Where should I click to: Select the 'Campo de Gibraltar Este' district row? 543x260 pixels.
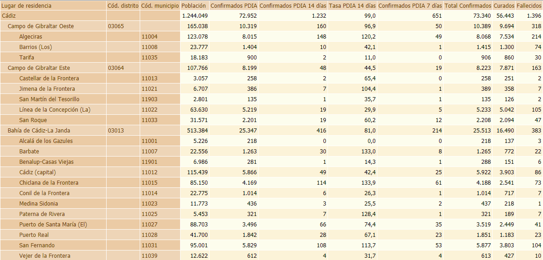coord(39,68)
